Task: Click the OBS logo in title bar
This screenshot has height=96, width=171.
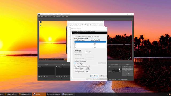Action: point(39,14)
